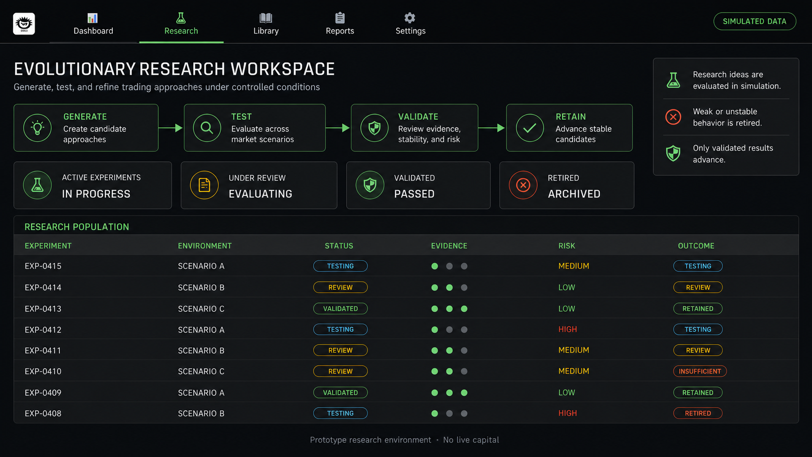Click the RETAIN pipeline step card

(569, 128)
